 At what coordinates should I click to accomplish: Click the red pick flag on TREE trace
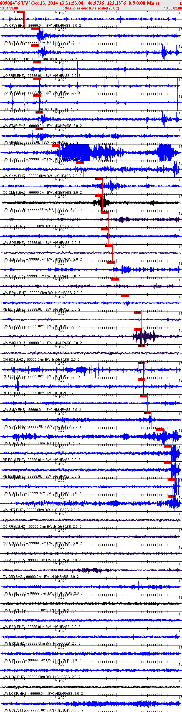click(x=98, y=196)
